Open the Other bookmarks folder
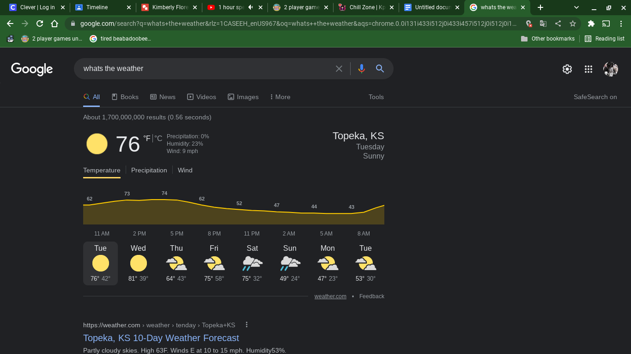This screenshot has height=354, width=631. [x=547, y=39]
